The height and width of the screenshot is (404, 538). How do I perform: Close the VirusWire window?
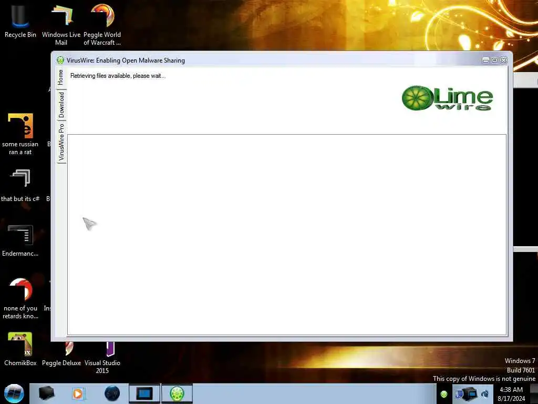click(x=503, y=60)
